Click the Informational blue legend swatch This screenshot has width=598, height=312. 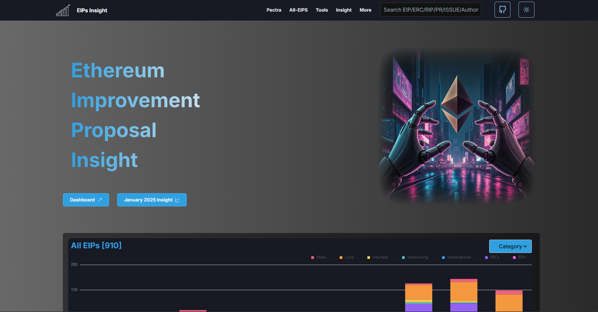[443, 258]
